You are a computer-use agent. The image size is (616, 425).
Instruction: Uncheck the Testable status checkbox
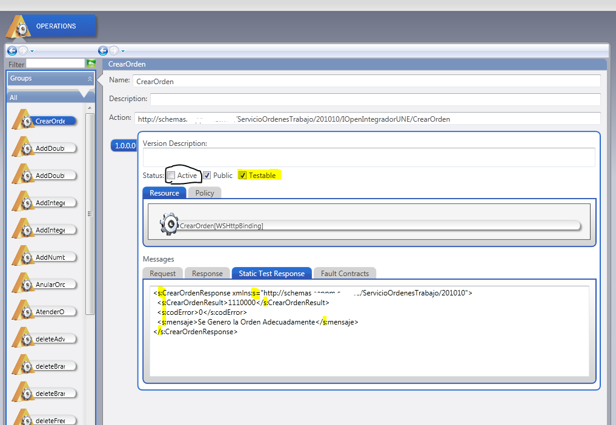(x=243, y=176)
